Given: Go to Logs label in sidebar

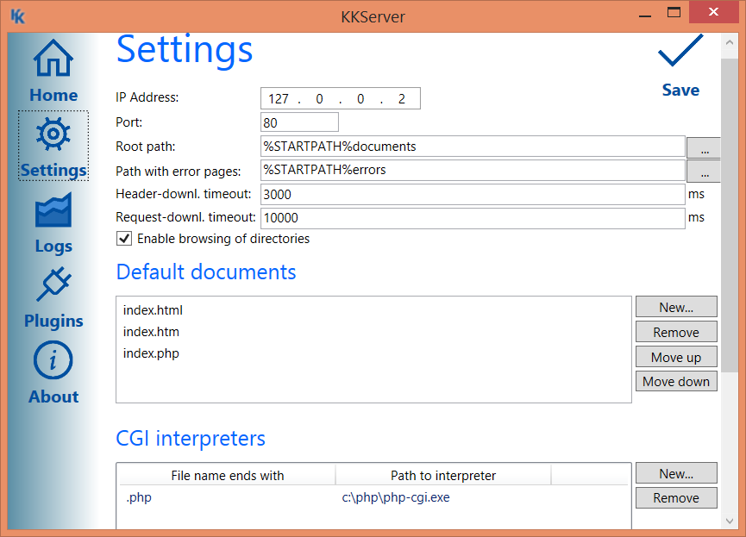Looking at the screenshot, I should pyautogui.click(x=53, y=246).
